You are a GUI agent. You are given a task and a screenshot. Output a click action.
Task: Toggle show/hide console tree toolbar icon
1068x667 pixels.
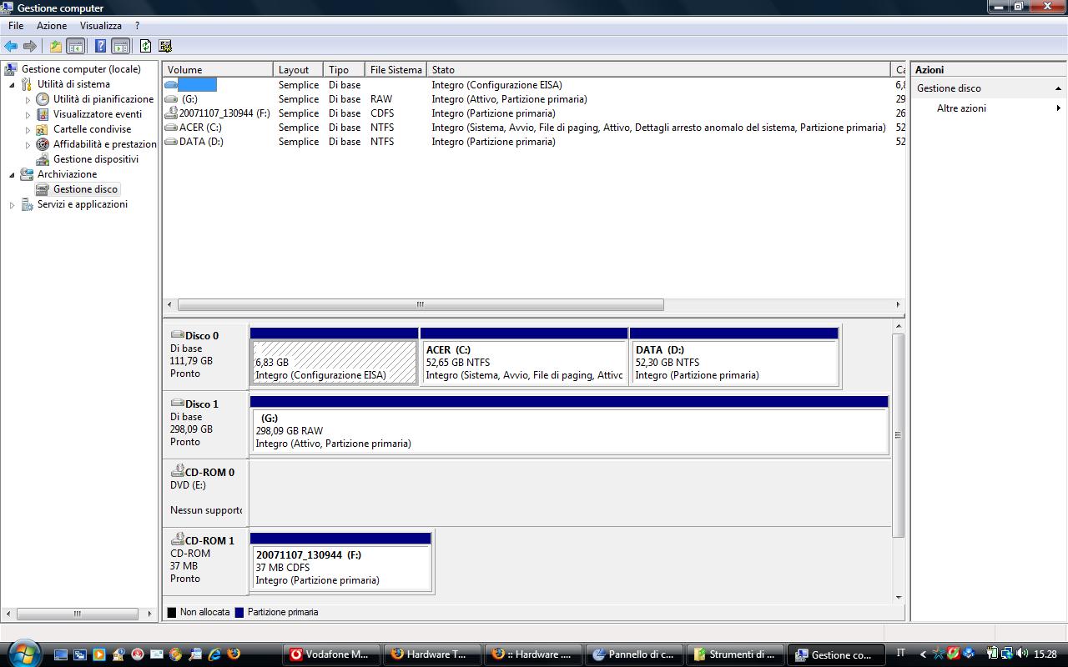click(x=75, y=47)
